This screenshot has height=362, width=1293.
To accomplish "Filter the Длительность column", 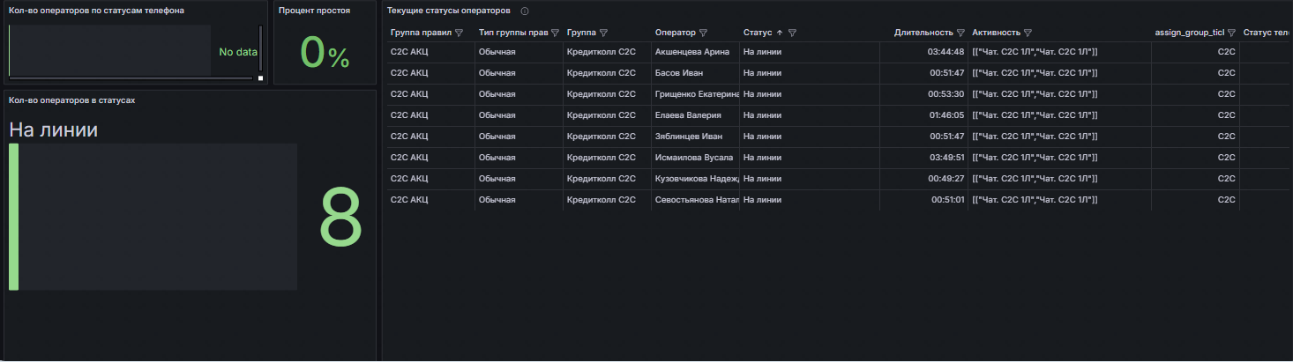I will point(960,33).
